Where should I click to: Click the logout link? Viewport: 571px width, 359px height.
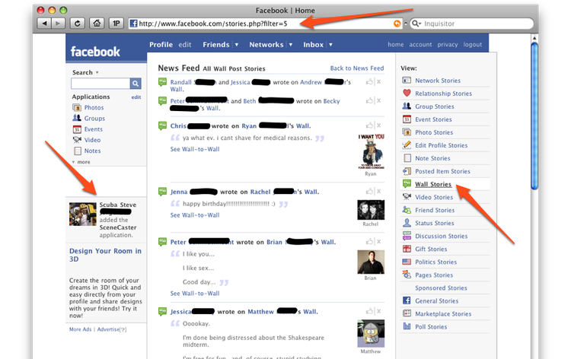[472, 44]
